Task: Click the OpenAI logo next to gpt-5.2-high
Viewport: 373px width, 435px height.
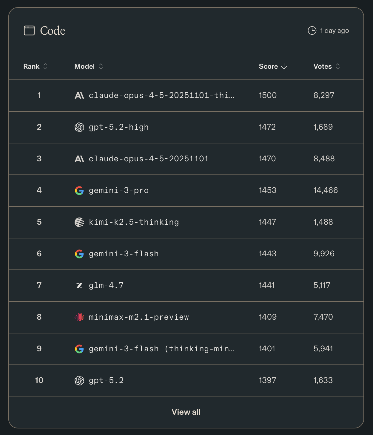Action: click(79, 127)
